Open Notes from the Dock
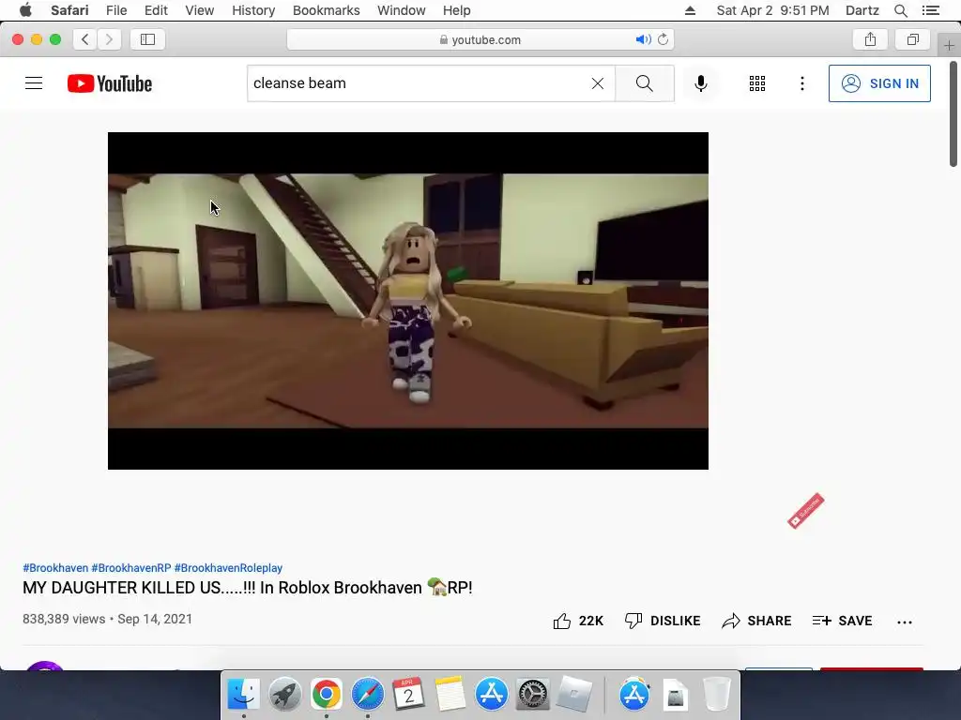This screenshot has height=720, width=961. click(450, 695)
